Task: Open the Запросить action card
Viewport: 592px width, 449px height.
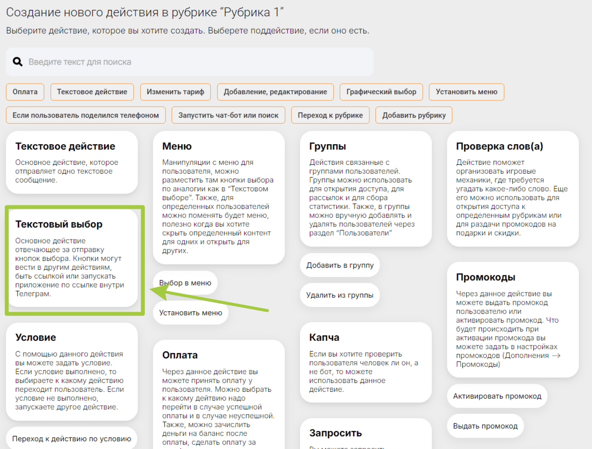Action: click(x=366, y=433)
